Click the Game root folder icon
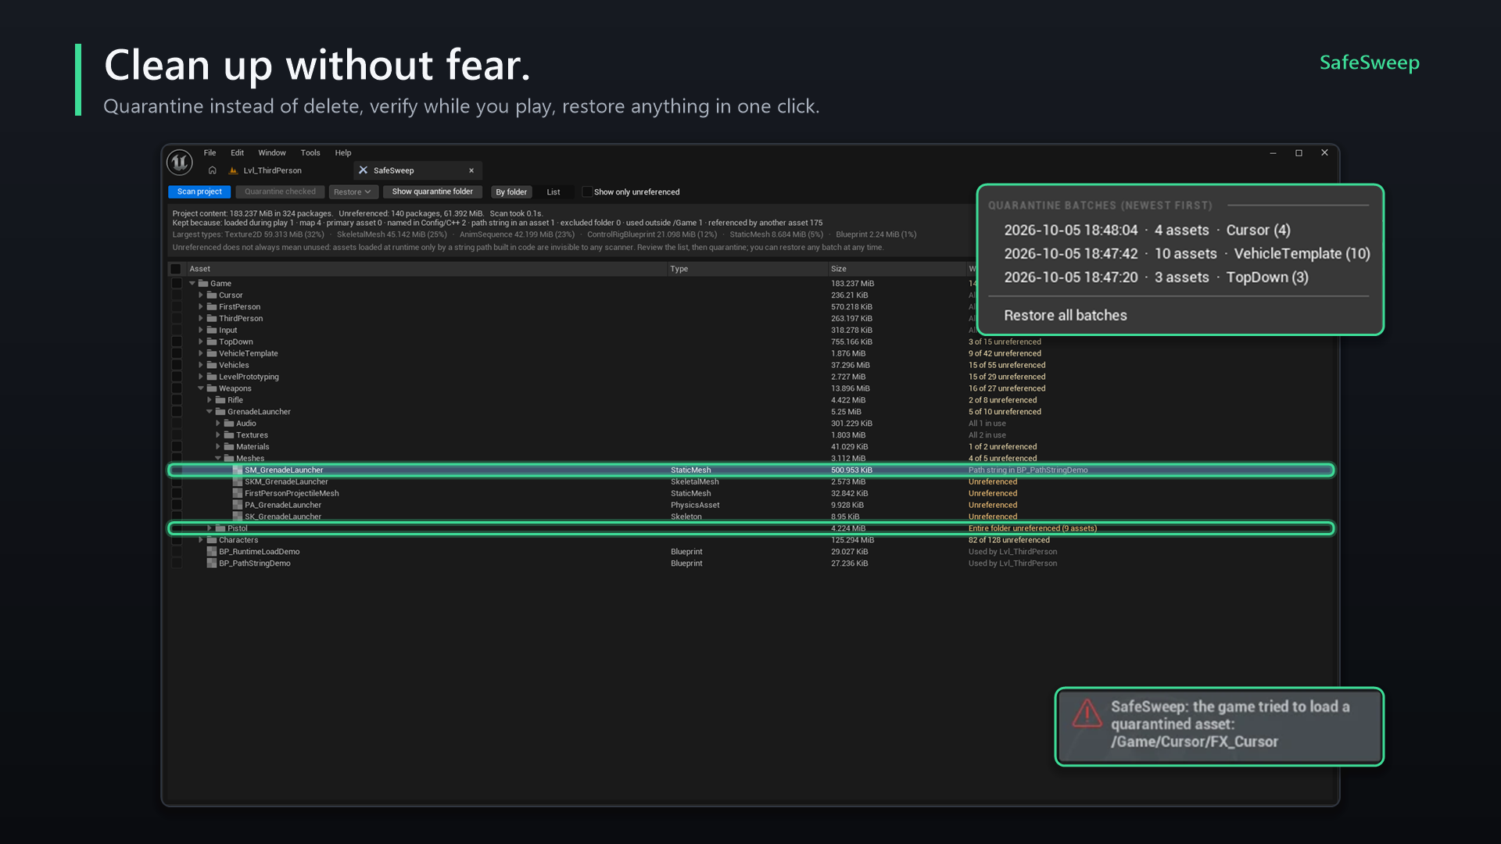The width and height of the screenshot is (1501, 844). coord(203,284)
